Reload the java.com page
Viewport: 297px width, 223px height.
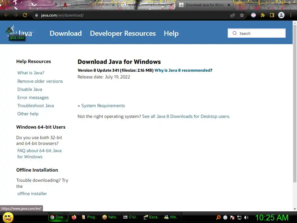[x=25, y=15]
